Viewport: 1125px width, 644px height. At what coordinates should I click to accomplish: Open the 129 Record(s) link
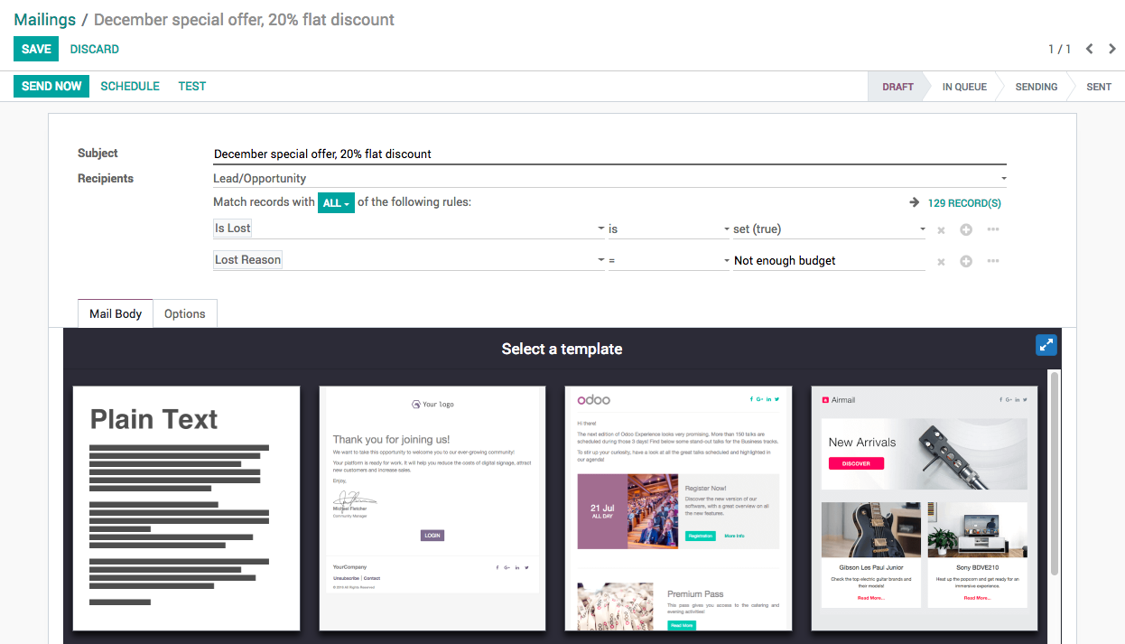[963, 203]
